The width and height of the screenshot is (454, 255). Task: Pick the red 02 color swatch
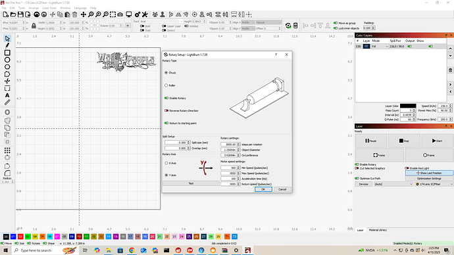(20, 237)
